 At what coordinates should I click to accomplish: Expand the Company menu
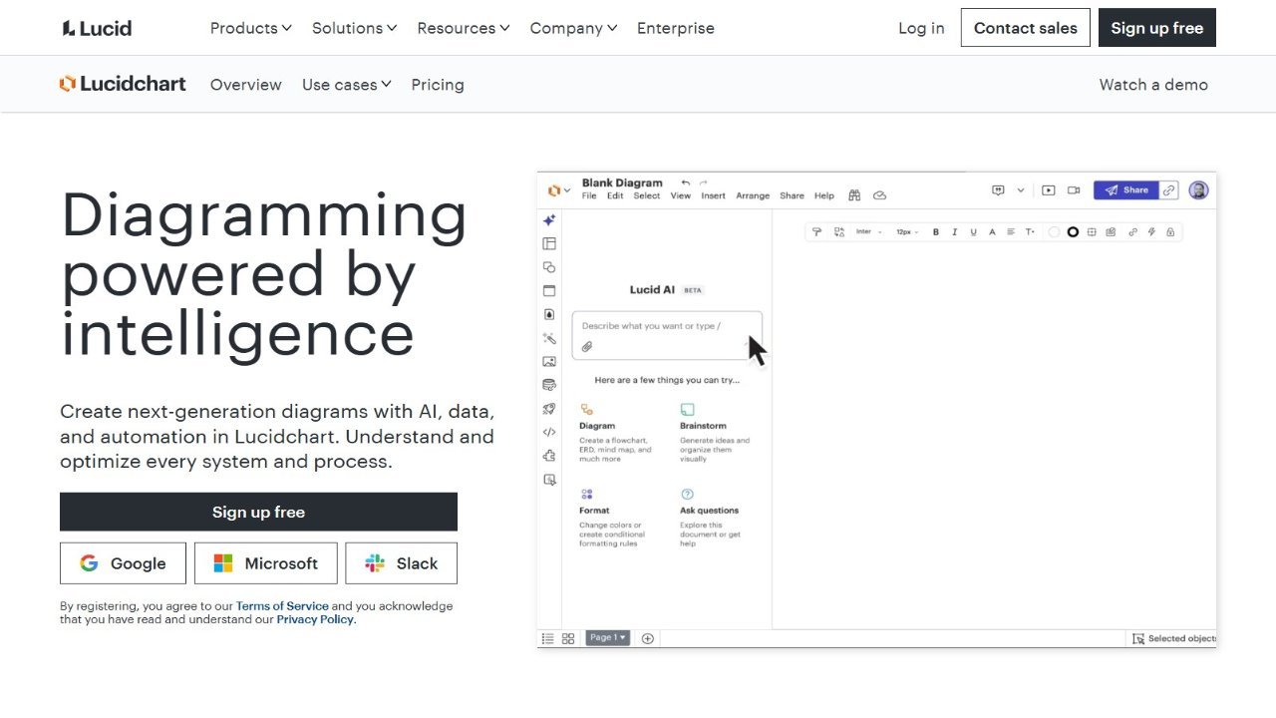573,28
